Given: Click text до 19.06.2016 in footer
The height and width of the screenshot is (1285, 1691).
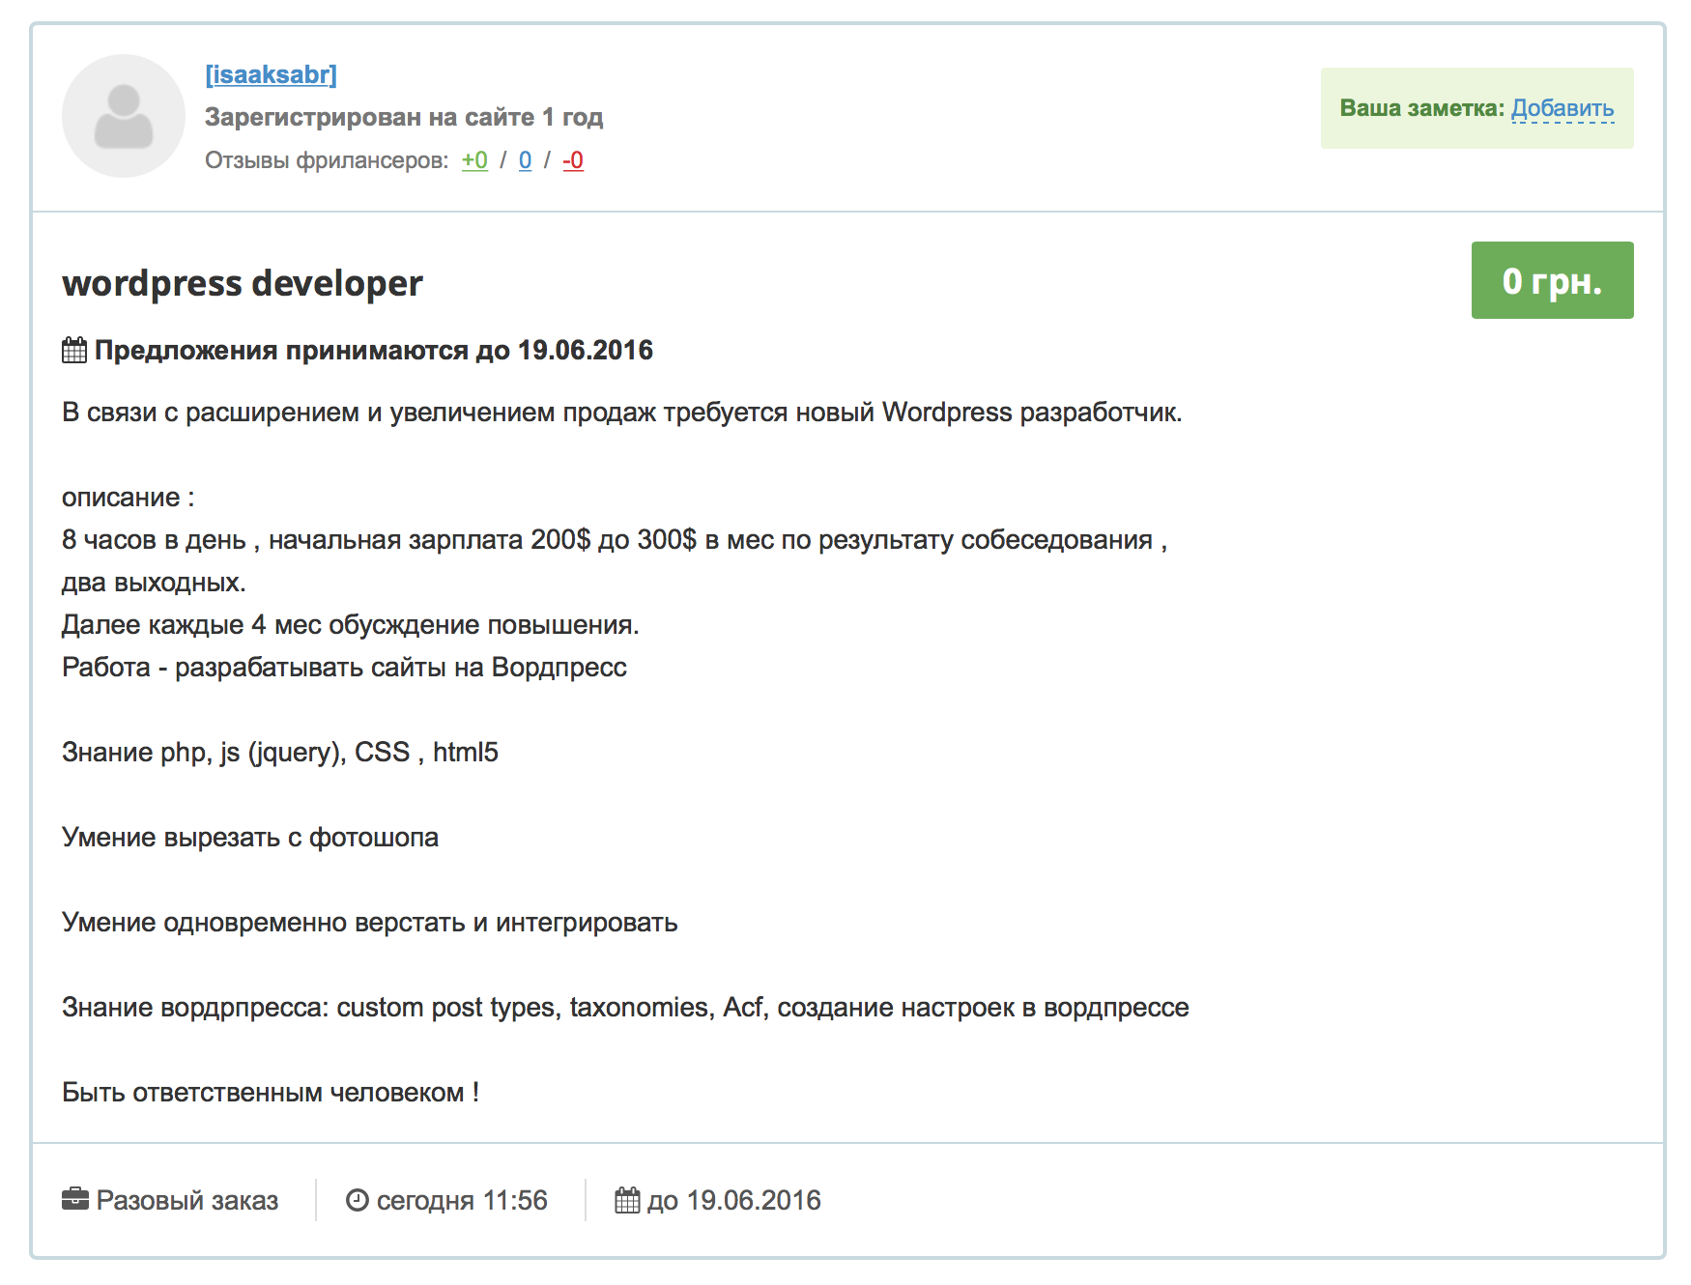Looking at the screenshot, I should pos(734,1200).
